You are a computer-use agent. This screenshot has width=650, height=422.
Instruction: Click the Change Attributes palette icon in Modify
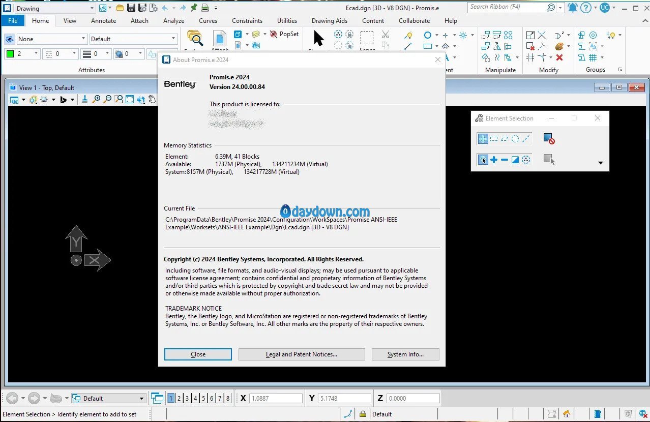coord(559,46)
